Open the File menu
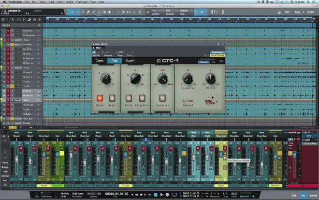The width and height of the screenshot is (319, 200). point(27,2)
